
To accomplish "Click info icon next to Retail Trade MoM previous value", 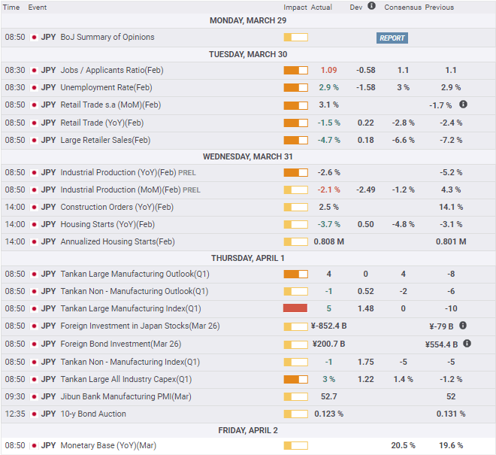I will 463,105.
